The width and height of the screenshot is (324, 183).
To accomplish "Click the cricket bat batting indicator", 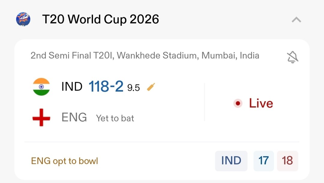I will [151, 87].
